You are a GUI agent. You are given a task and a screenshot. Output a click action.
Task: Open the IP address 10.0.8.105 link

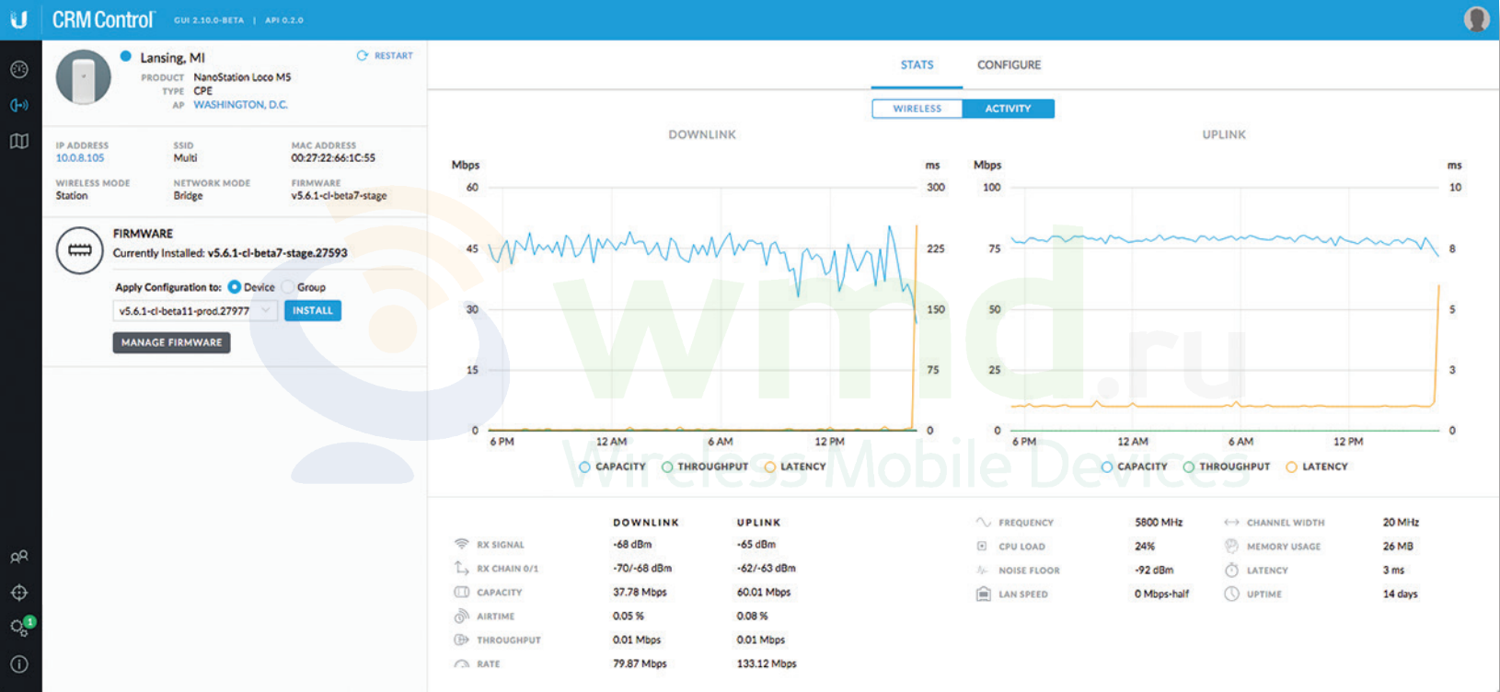(x=80, y=158)
